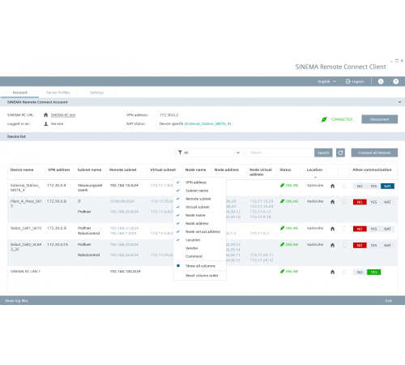Viewport: 405px width, 365px height.
Task: Open External_Station_M876_4 NAT status link
Action: pyautogui.click(x=207, y=123)
